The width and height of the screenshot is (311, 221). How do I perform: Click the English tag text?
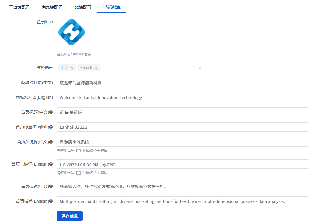pyautogui.click(x=86, y=68)
